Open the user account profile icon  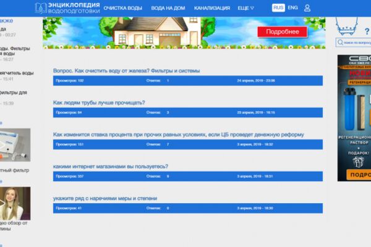pos(307,8)
